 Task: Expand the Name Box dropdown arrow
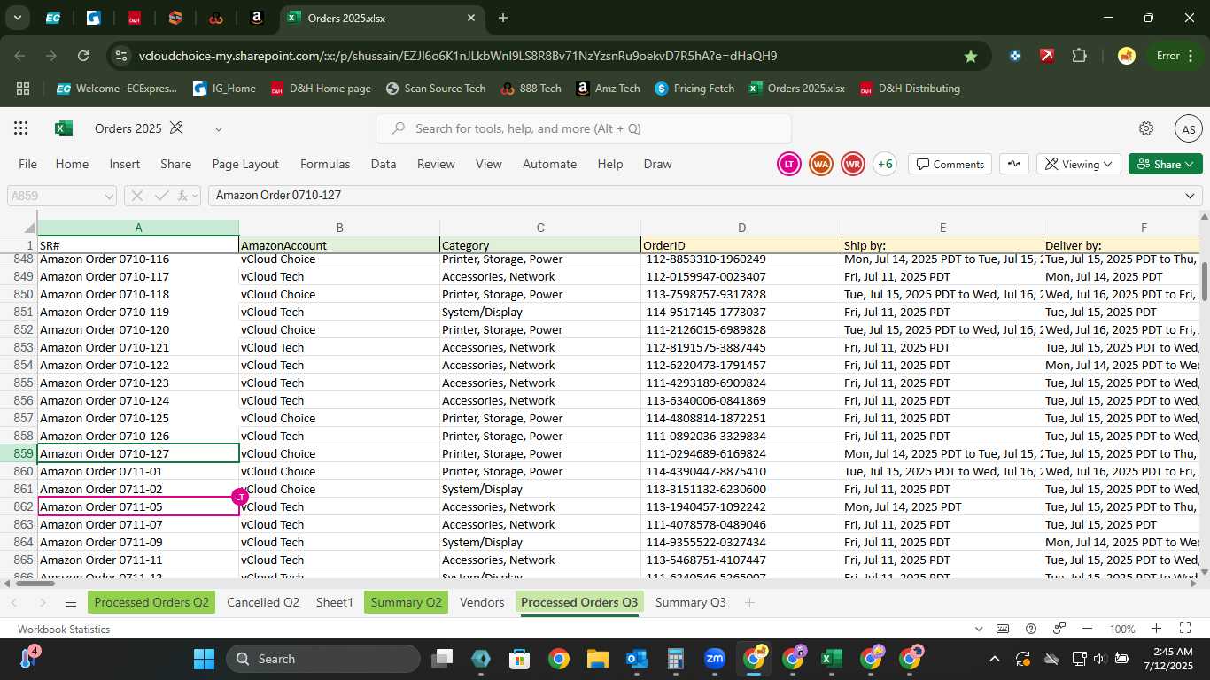click(109, 196)
